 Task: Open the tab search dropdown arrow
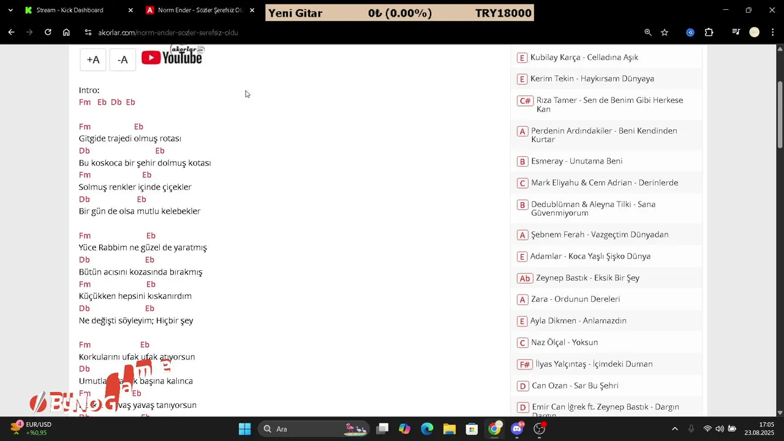coord(10,10)
